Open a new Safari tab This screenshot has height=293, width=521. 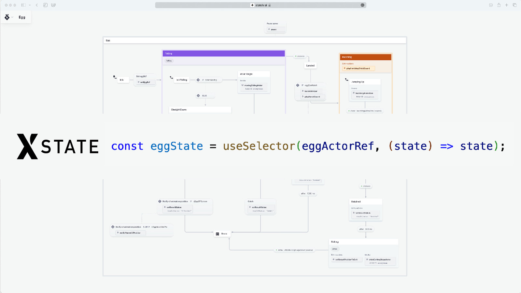(507, 5)
